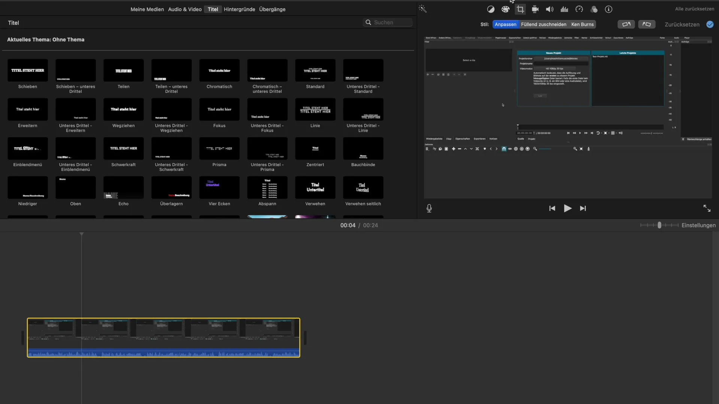Show clip information icon
Screen dimensions: 719x404
tap(609, 9)
